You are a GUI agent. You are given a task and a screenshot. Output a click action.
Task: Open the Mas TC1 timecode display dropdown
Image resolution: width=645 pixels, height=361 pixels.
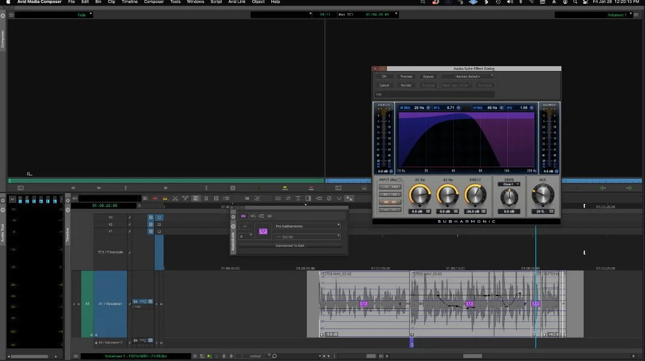click(x=368, y=14)
